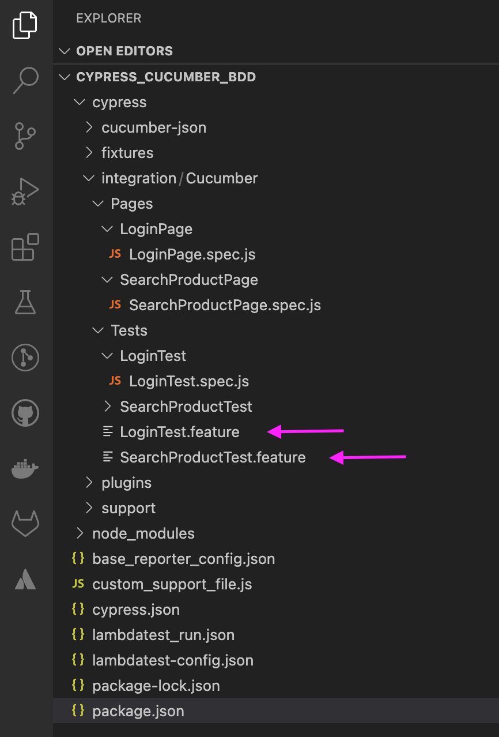499x737 pixels.
Task: Select the Source Control icon
Action: pos(25,136)
